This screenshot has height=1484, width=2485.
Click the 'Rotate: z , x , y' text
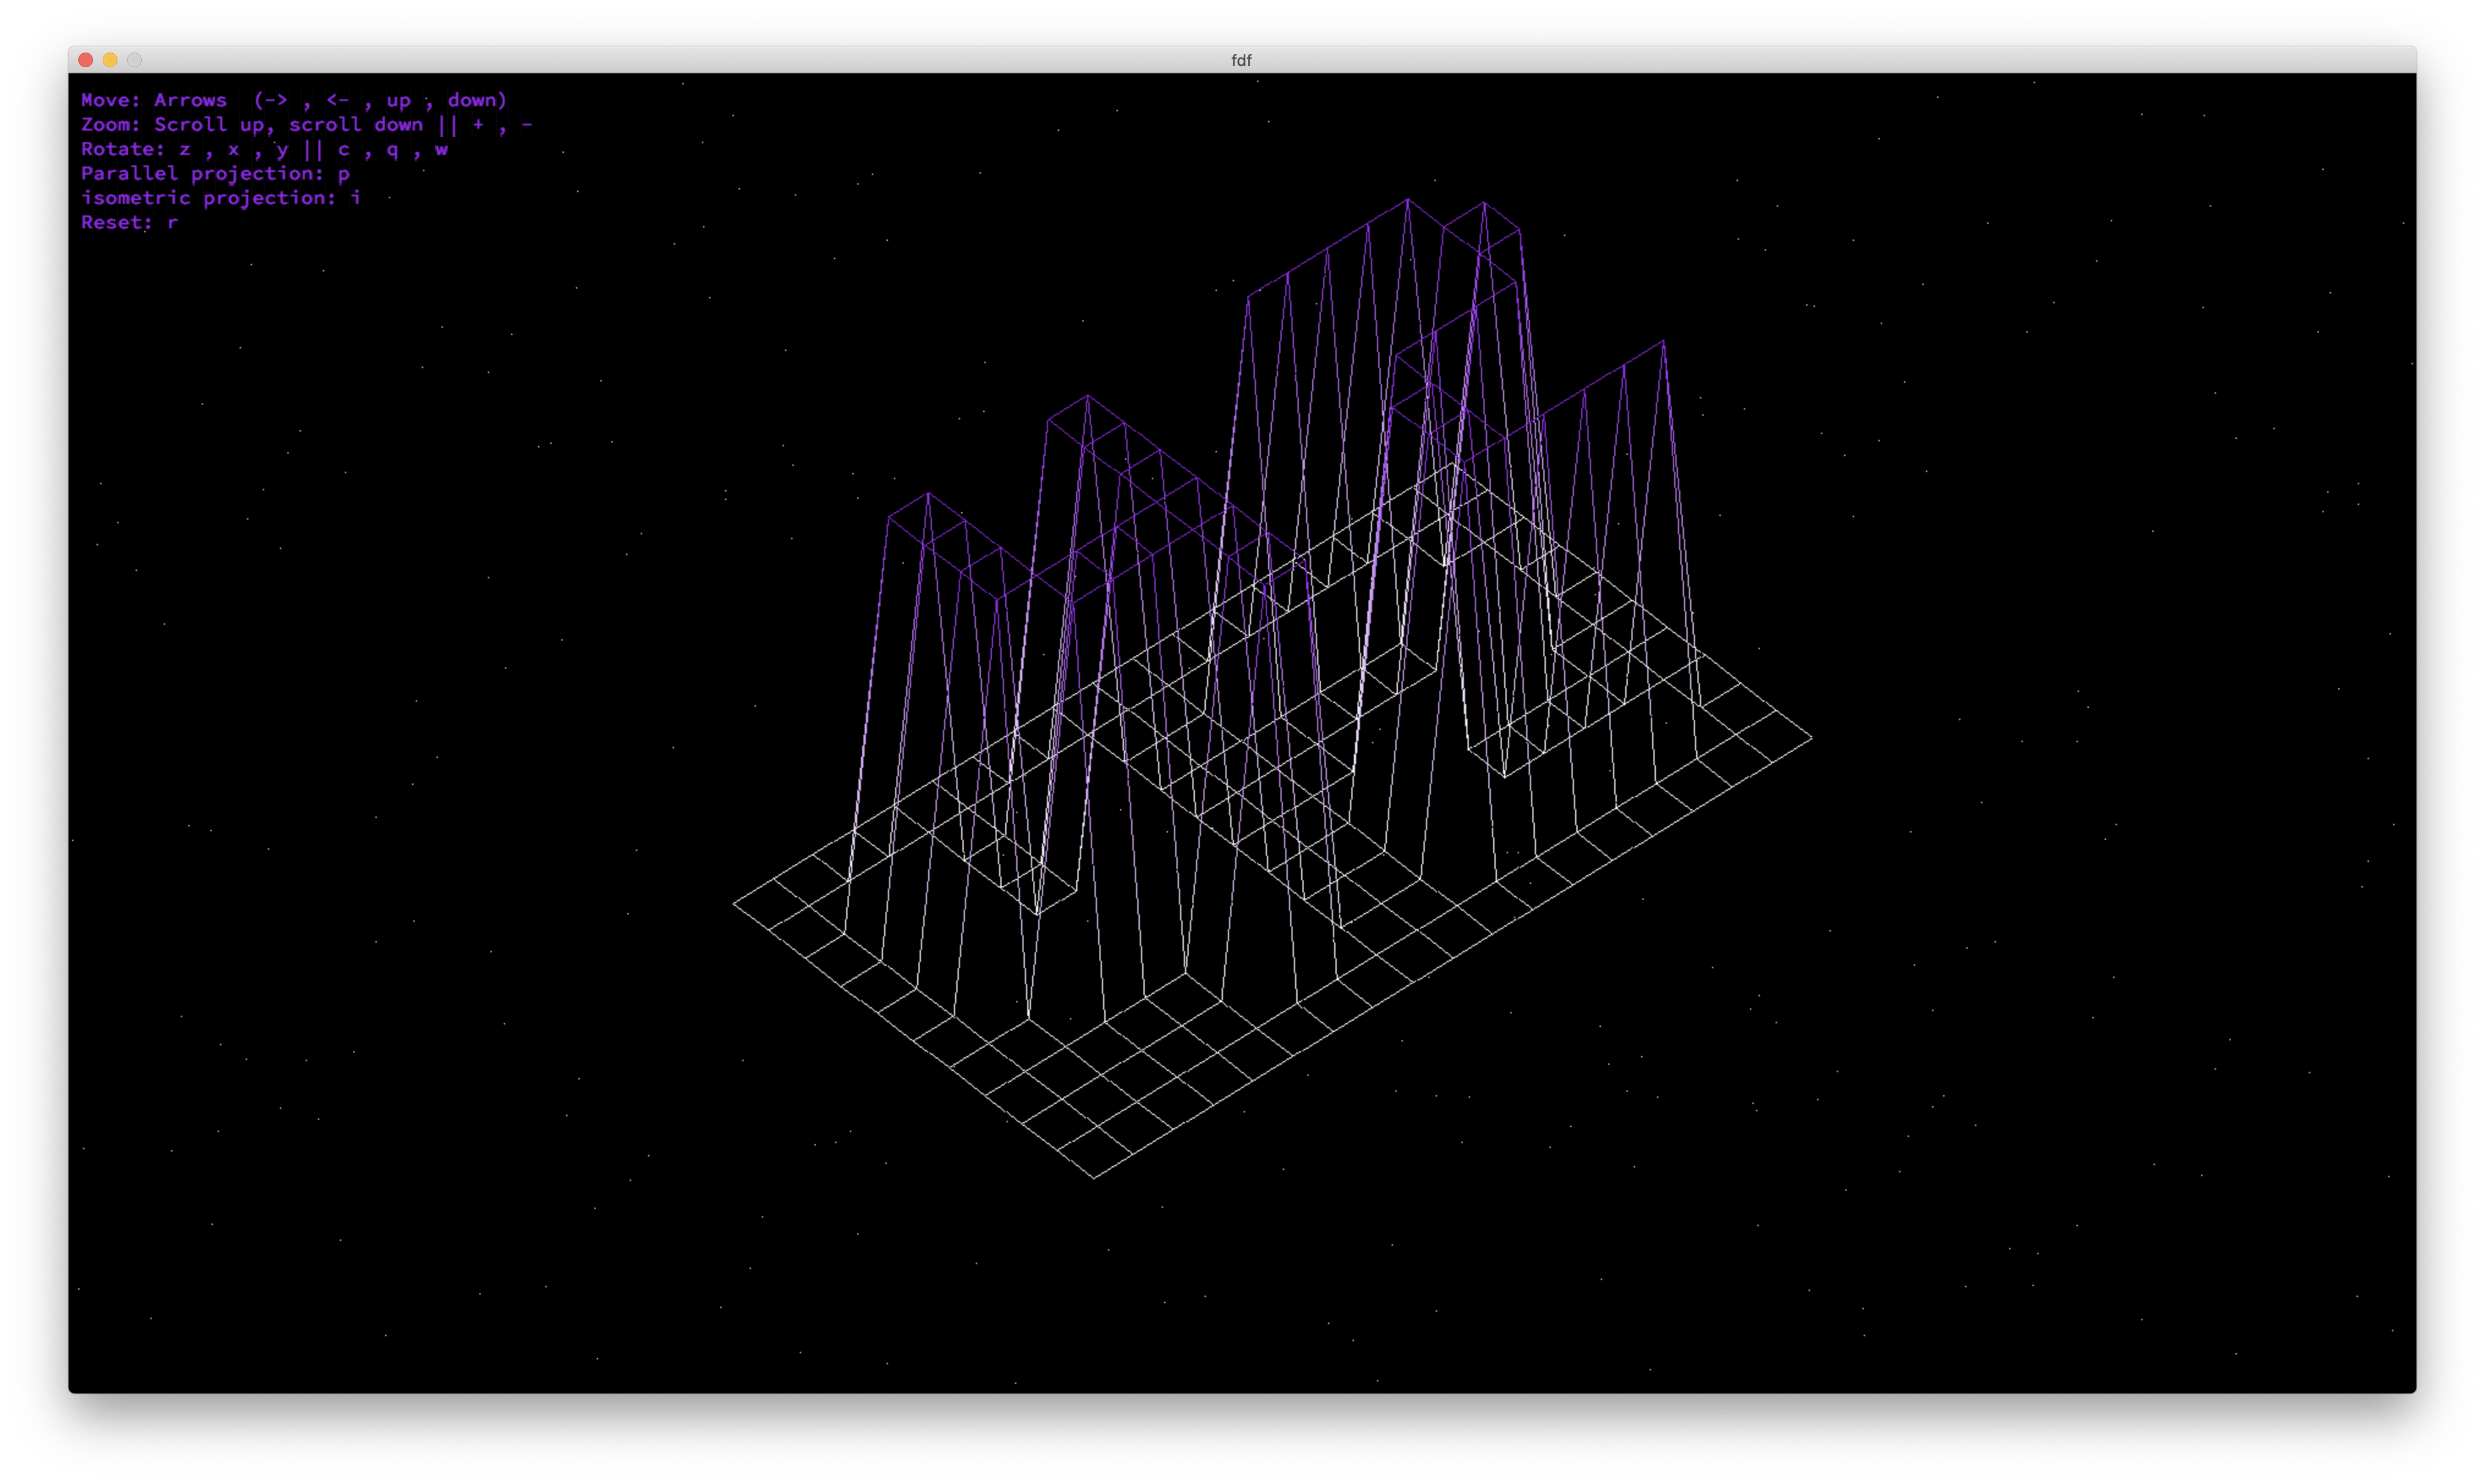point(184,149)
